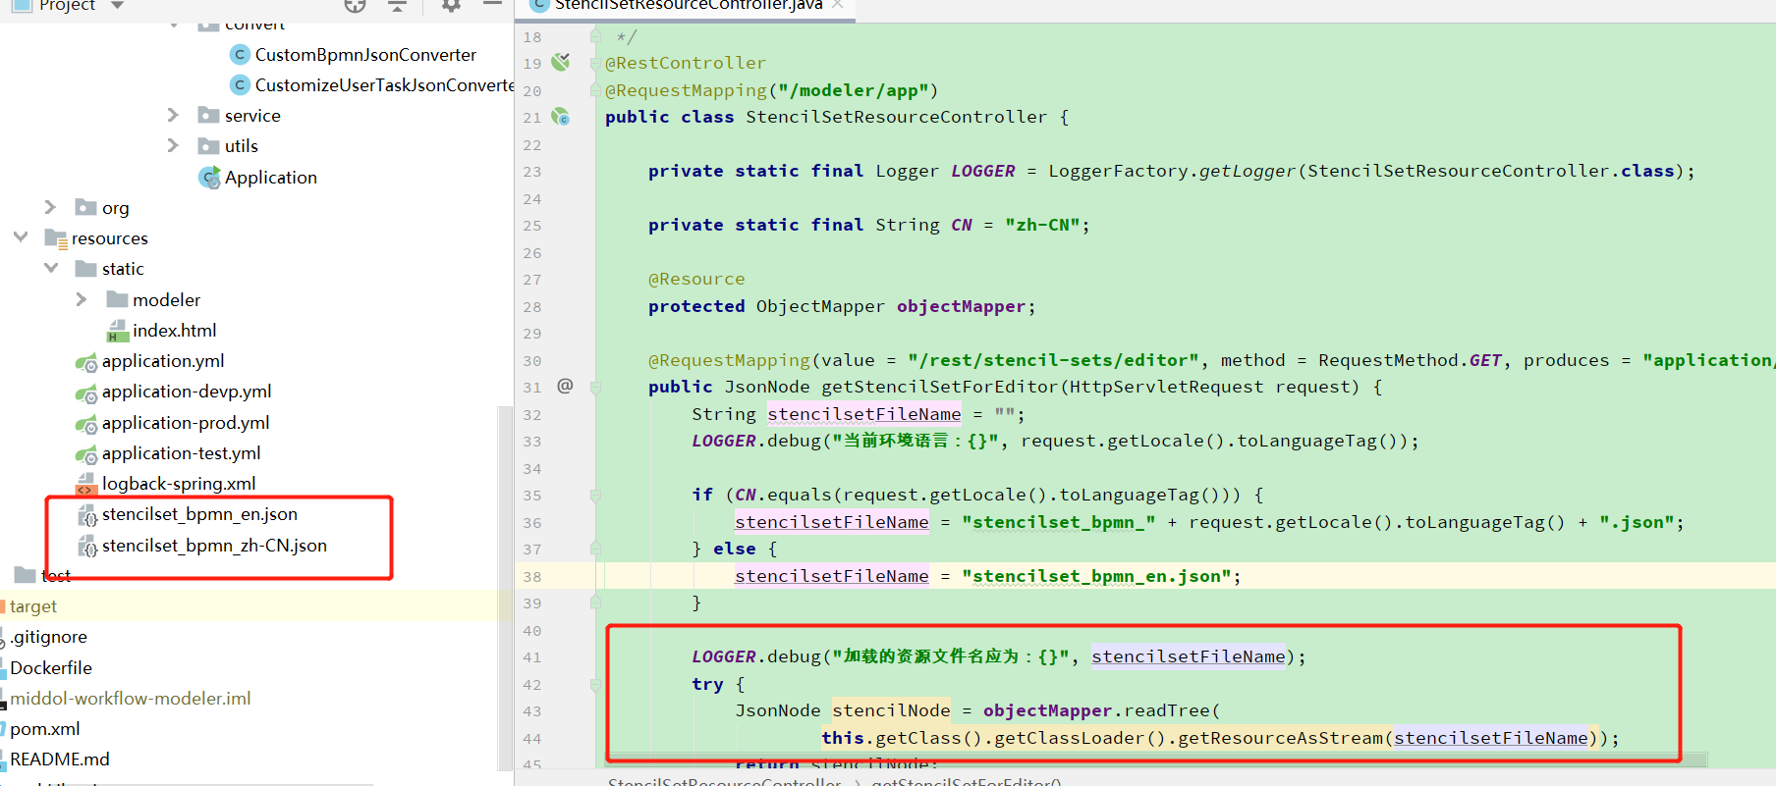Select stencilset_bpmn_zh-CN.json in the tree
The image size is (1776, 786).
pos(214,546)
